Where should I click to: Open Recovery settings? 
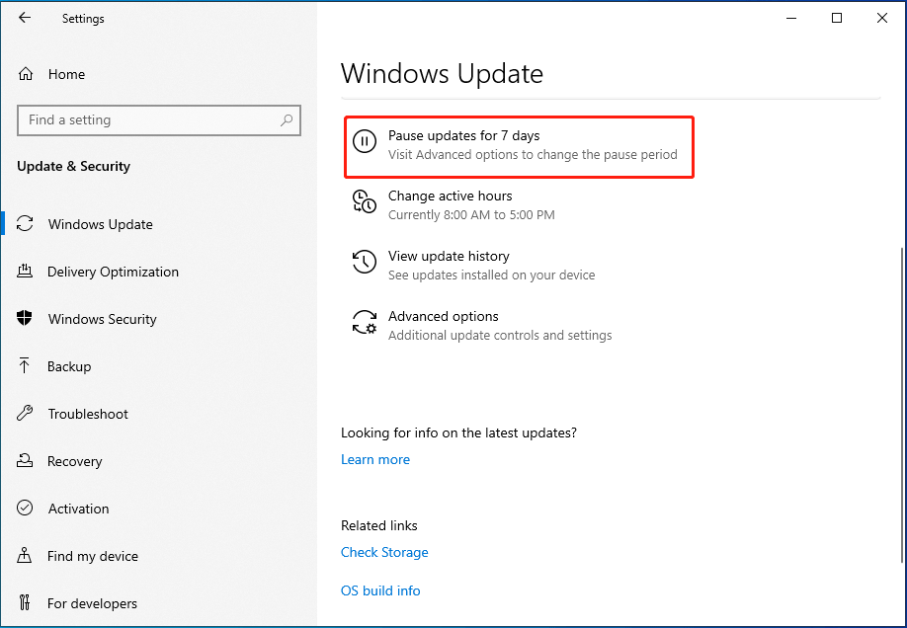pos(75,461)
